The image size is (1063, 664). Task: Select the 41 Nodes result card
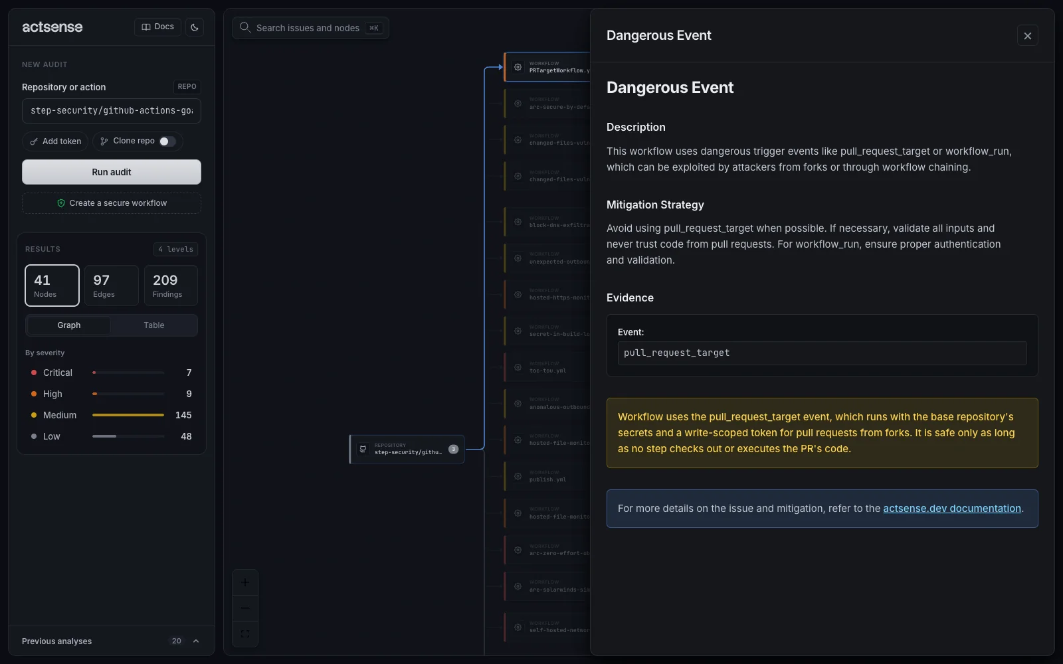pos(52,286)
